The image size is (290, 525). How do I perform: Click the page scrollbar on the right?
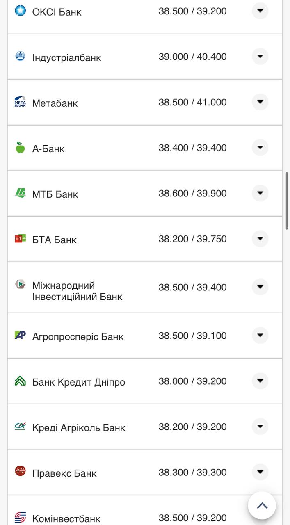click(287, 197)
